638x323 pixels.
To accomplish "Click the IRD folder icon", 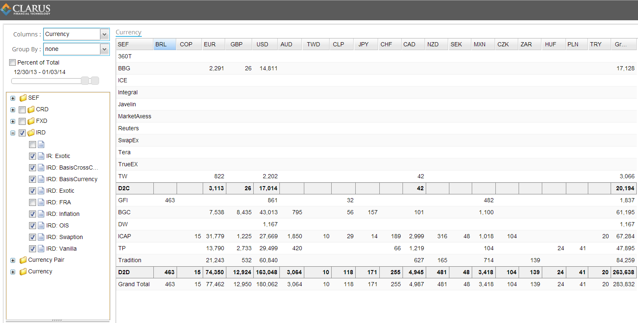I will coord(31,133).
